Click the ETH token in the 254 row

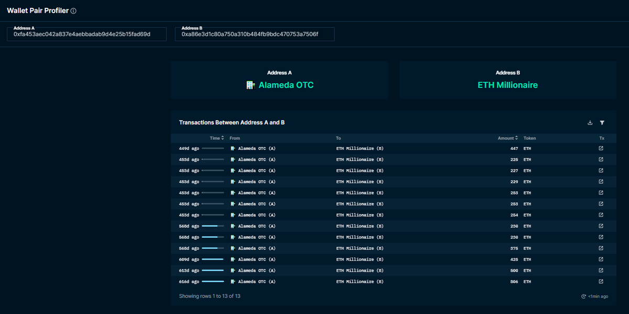point(527,215)
